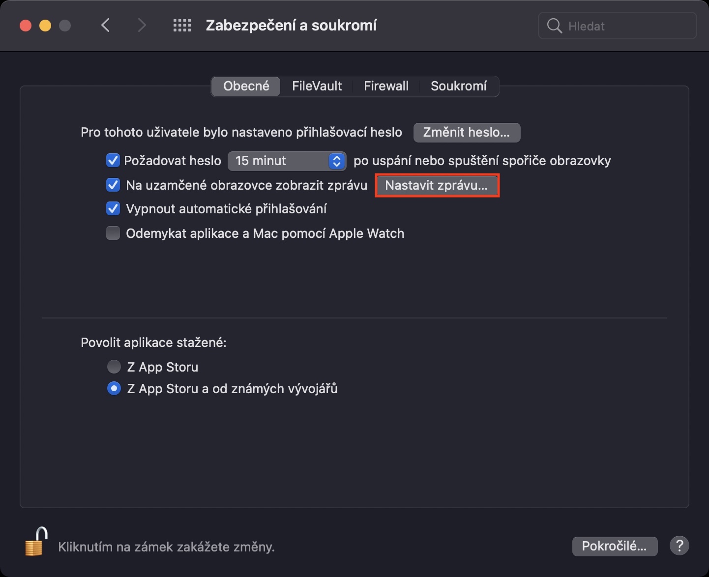Enable Odemykat aplikace pomocí Apple Watch
This screenshot has width=709, height=577.
coord(113,233)
